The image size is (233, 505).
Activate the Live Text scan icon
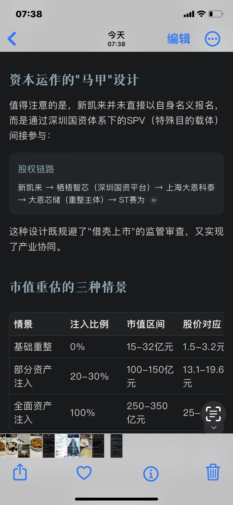[213, 414]
